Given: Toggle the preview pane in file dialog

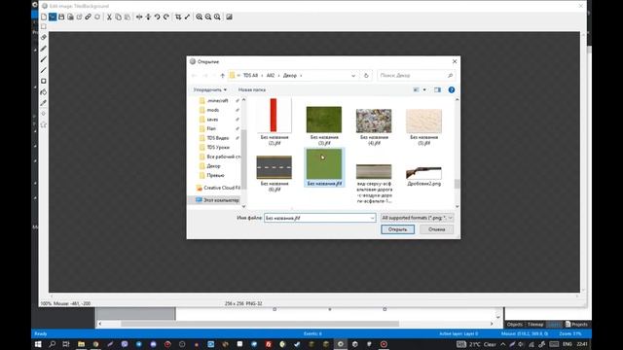Looking at the screenshot, I should point(437,90).
